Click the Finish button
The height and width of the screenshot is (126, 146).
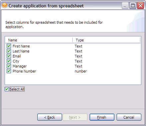point(102,117)
